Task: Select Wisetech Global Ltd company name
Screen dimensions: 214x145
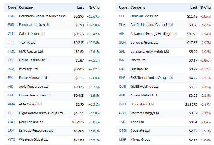Action: pos(34,139)
